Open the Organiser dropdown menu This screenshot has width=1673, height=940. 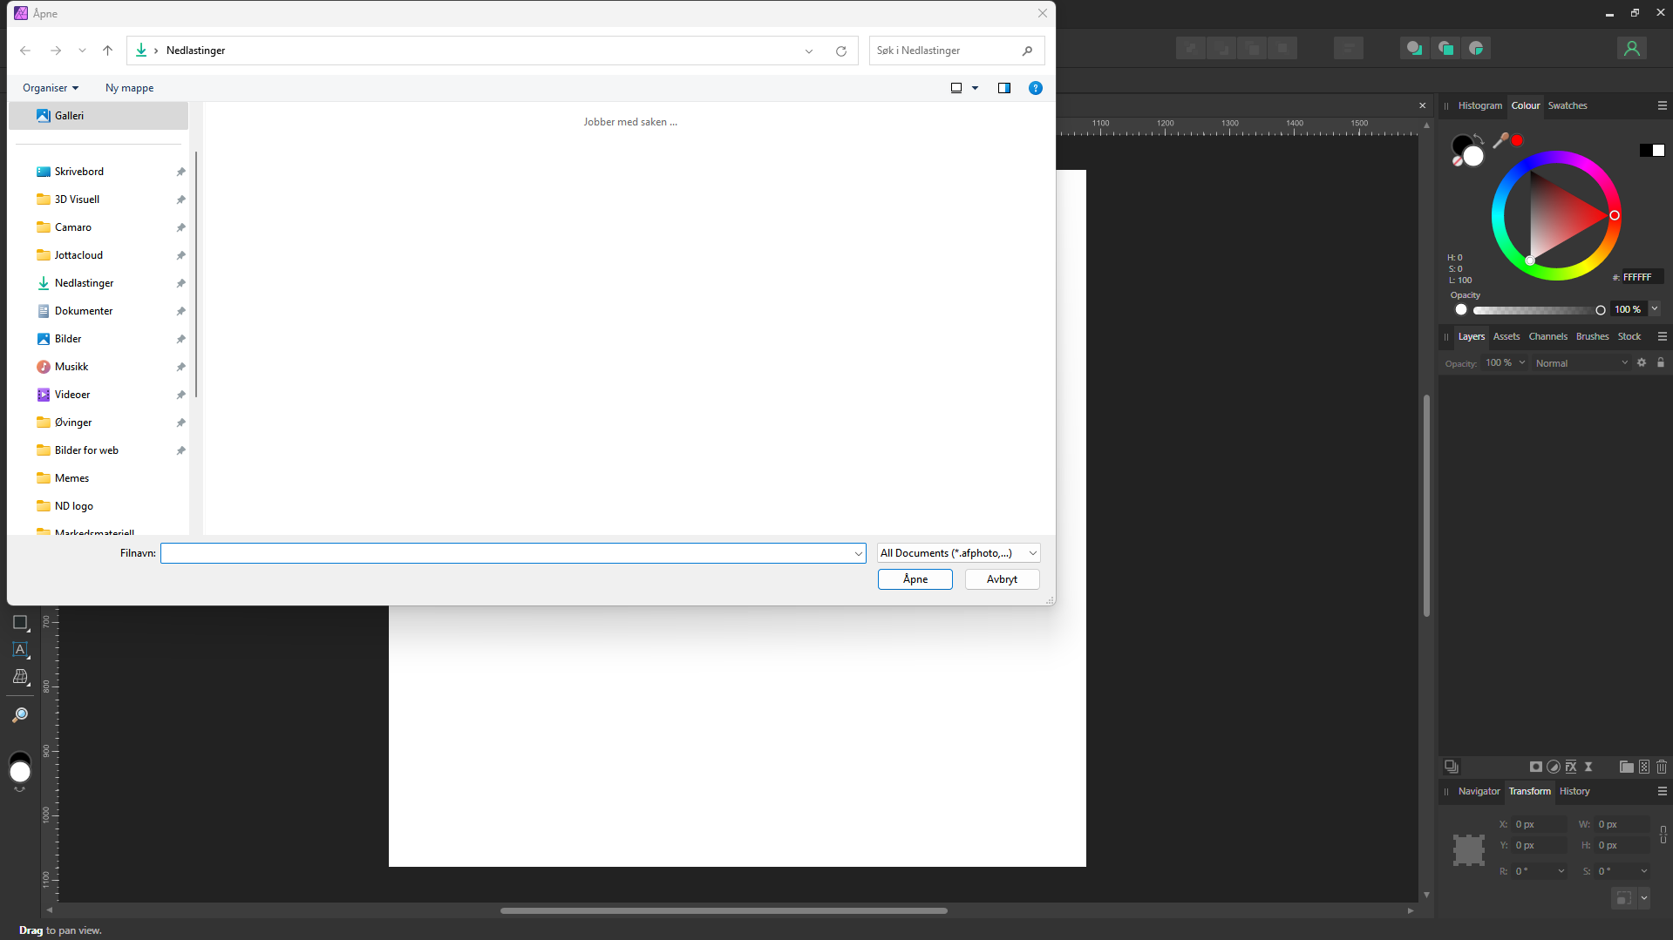[x=51, y=88]
